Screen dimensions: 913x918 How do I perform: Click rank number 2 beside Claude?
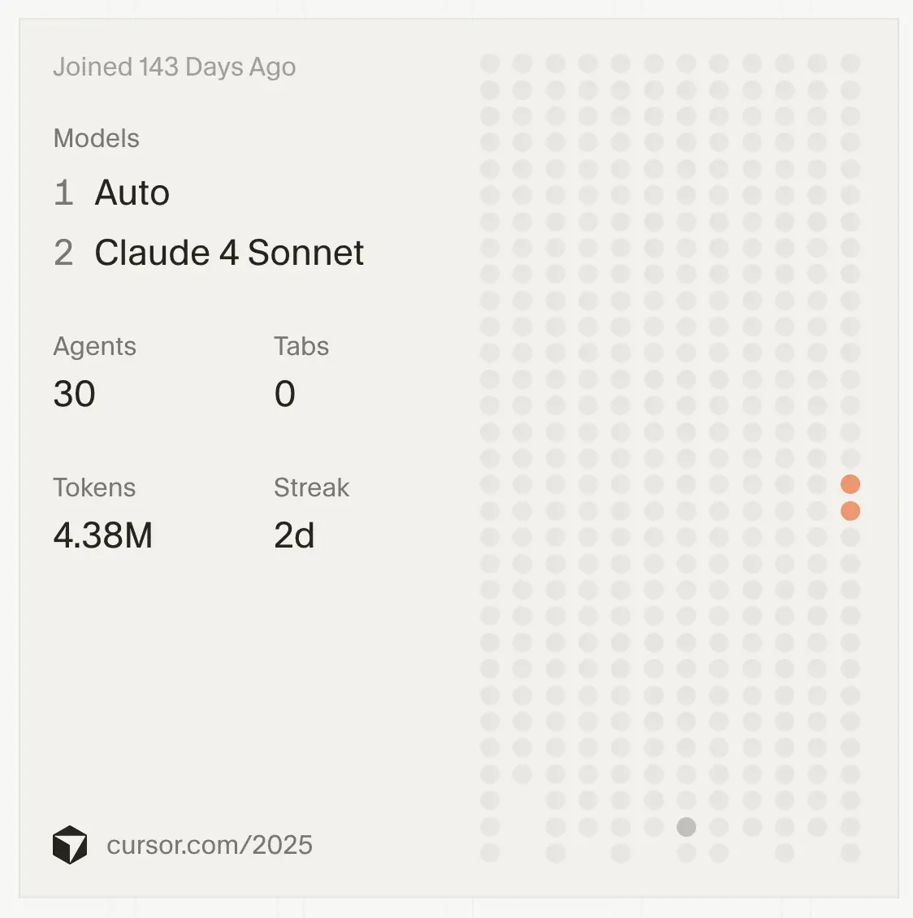[63, 253]
